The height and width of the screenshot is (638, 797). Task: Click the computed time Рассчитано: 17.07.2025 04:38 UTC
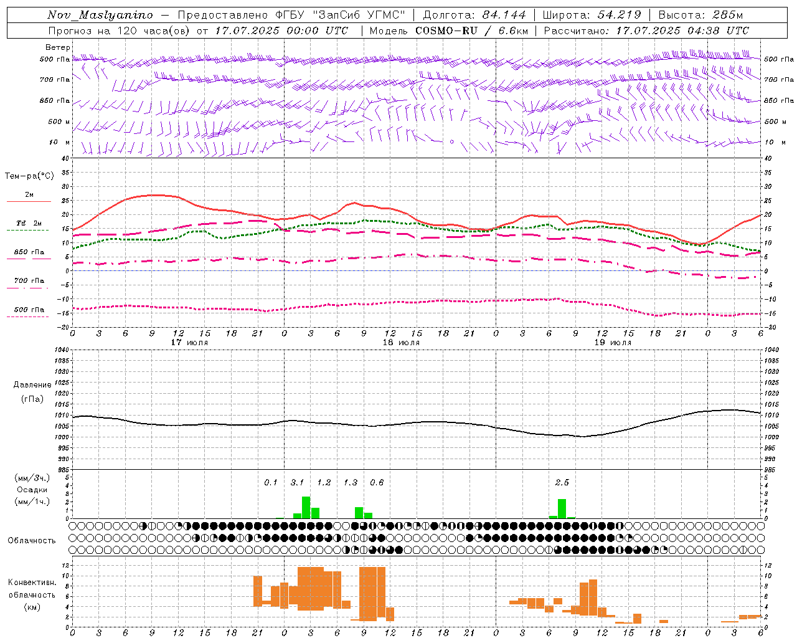tap(646, 31)
